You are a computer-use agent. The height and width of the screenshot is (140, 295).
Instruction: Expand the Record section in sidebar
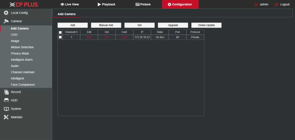tap(16, 92)
